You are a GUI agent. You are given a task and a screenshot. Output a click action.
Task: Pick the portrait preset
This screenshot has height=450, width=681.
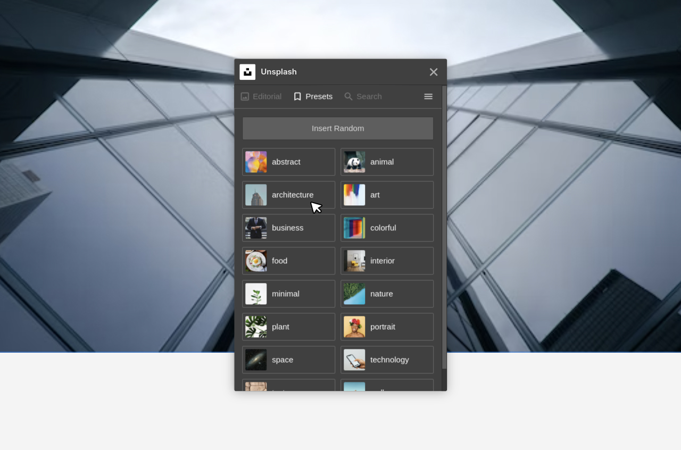coord(387,327)
